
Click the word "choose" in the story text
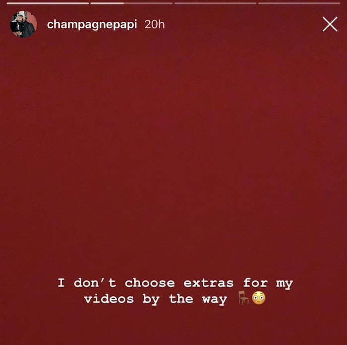(150, 283)
